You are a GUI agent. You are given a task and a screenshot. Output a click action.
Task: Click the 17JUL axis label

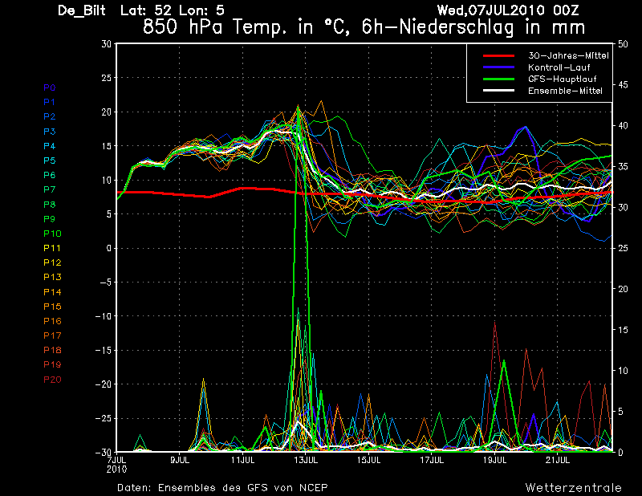432,460
